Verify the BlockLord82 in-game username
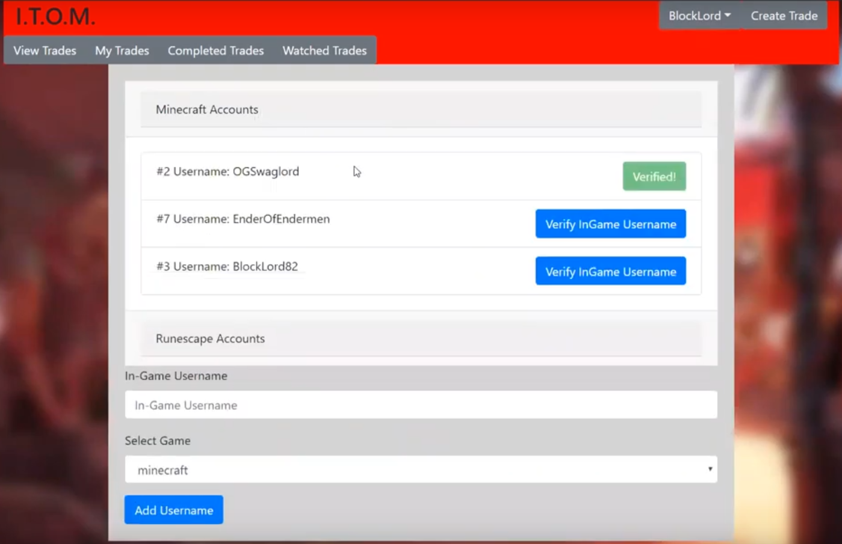This screenshot has width=842, height=544. (610, 272)
